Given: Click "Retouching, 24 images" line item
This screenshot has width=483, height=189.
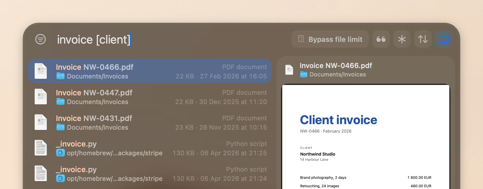Looking at the screenshot, I should point(320,186).
